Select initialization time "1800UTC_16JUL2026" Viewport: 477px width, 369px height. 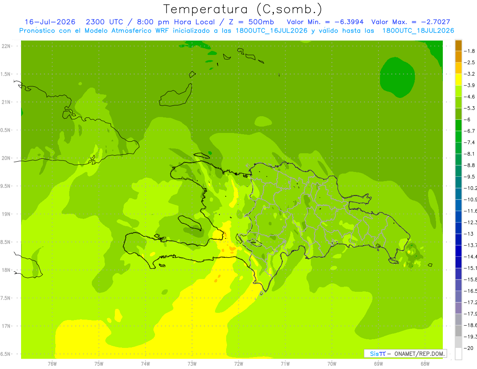pyautogui.click(x=271, y=31)
